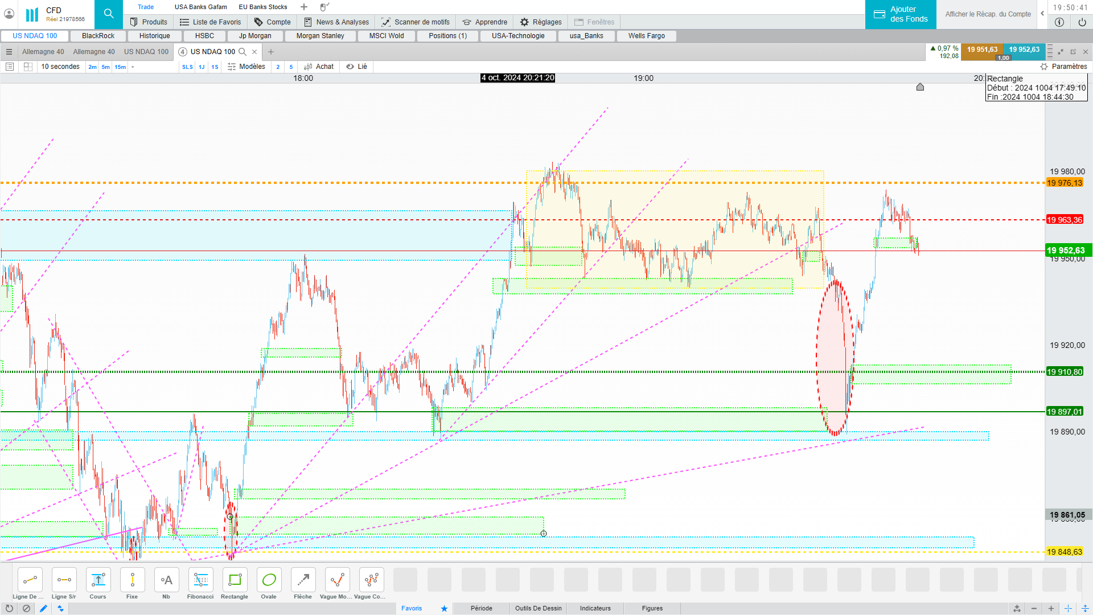
Task: Click the pencil draw mode icon
Action: click(43, 608)
